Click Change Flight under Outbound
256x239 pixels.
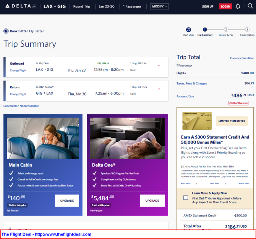pyautogui.click(x=18, y=70)
